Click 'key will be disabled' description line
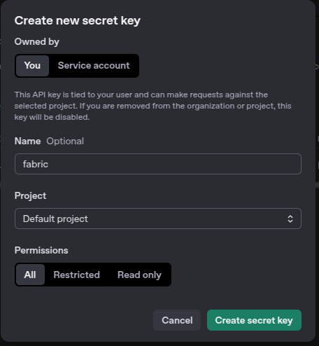The width and height of the screenshot is (319, 346). click(52, 117)
